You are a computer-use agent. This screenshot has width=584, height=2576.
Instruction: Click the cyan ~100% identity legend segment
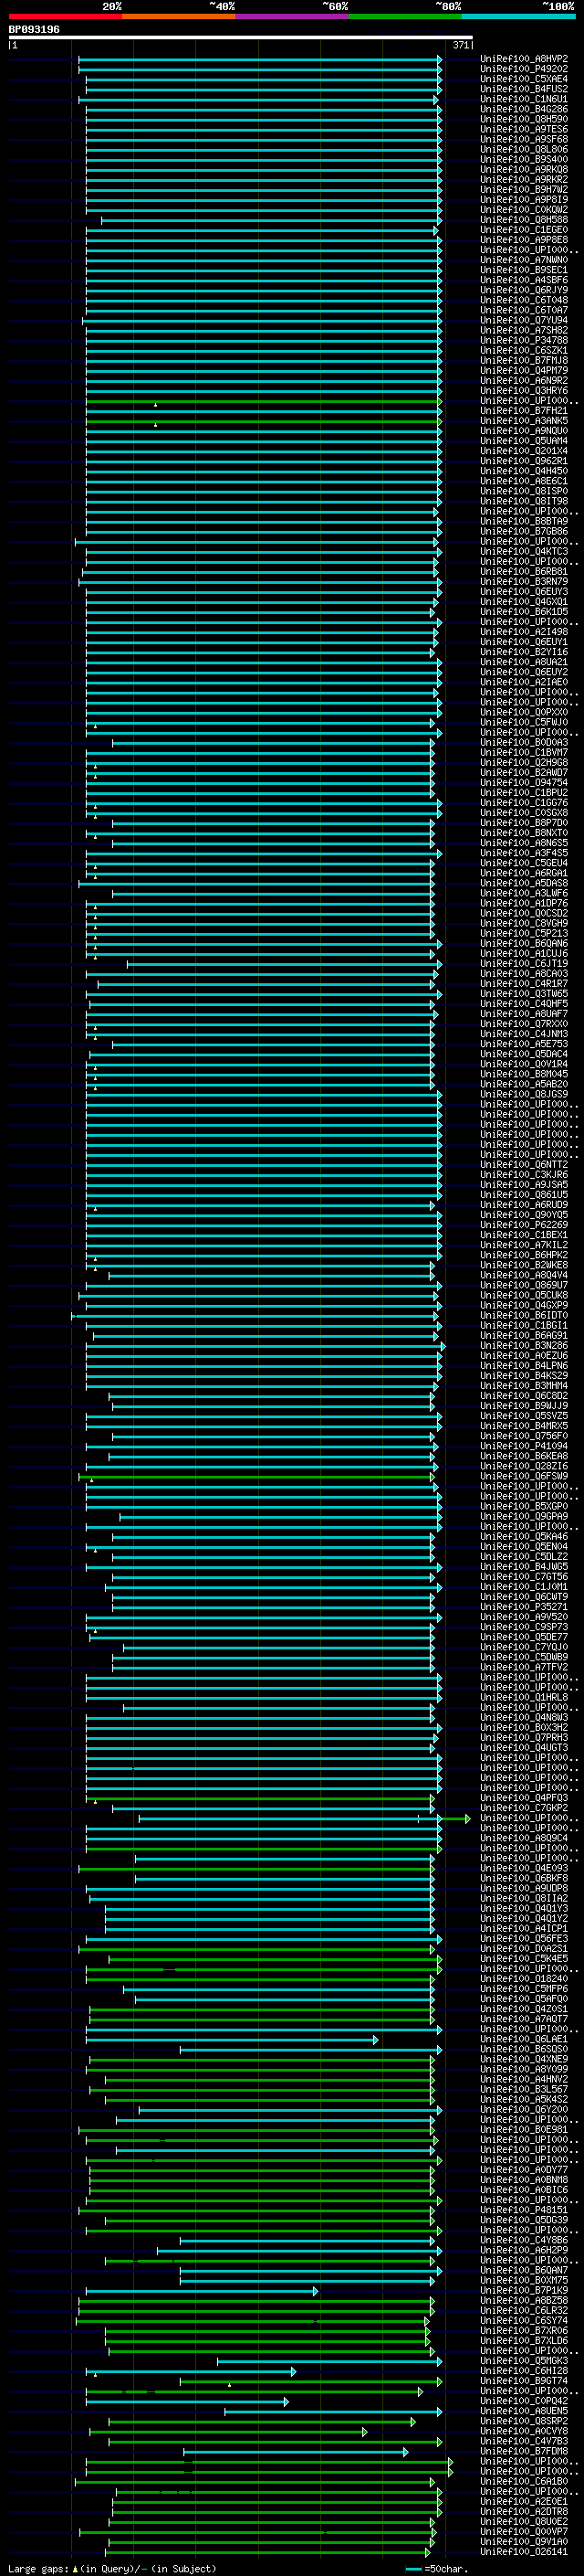tap(518, 17)
